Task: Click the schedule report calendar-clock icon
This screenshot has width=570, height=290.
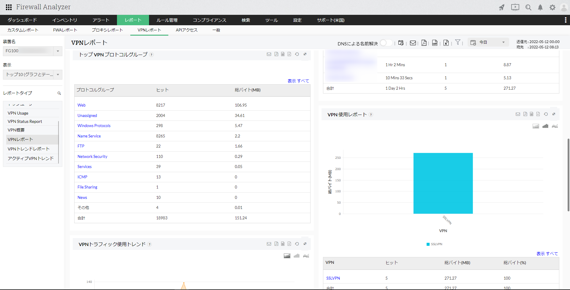Action: click(401, 43)
